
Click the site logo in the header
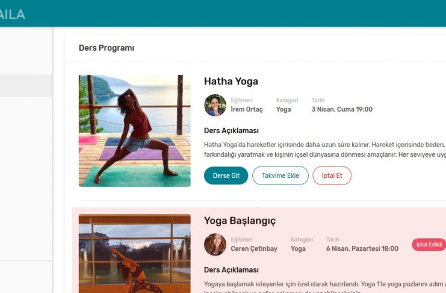(13, 14)
